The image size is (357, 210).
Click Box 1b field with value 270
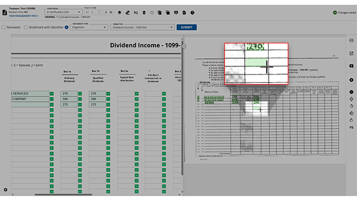coord(97,104)
